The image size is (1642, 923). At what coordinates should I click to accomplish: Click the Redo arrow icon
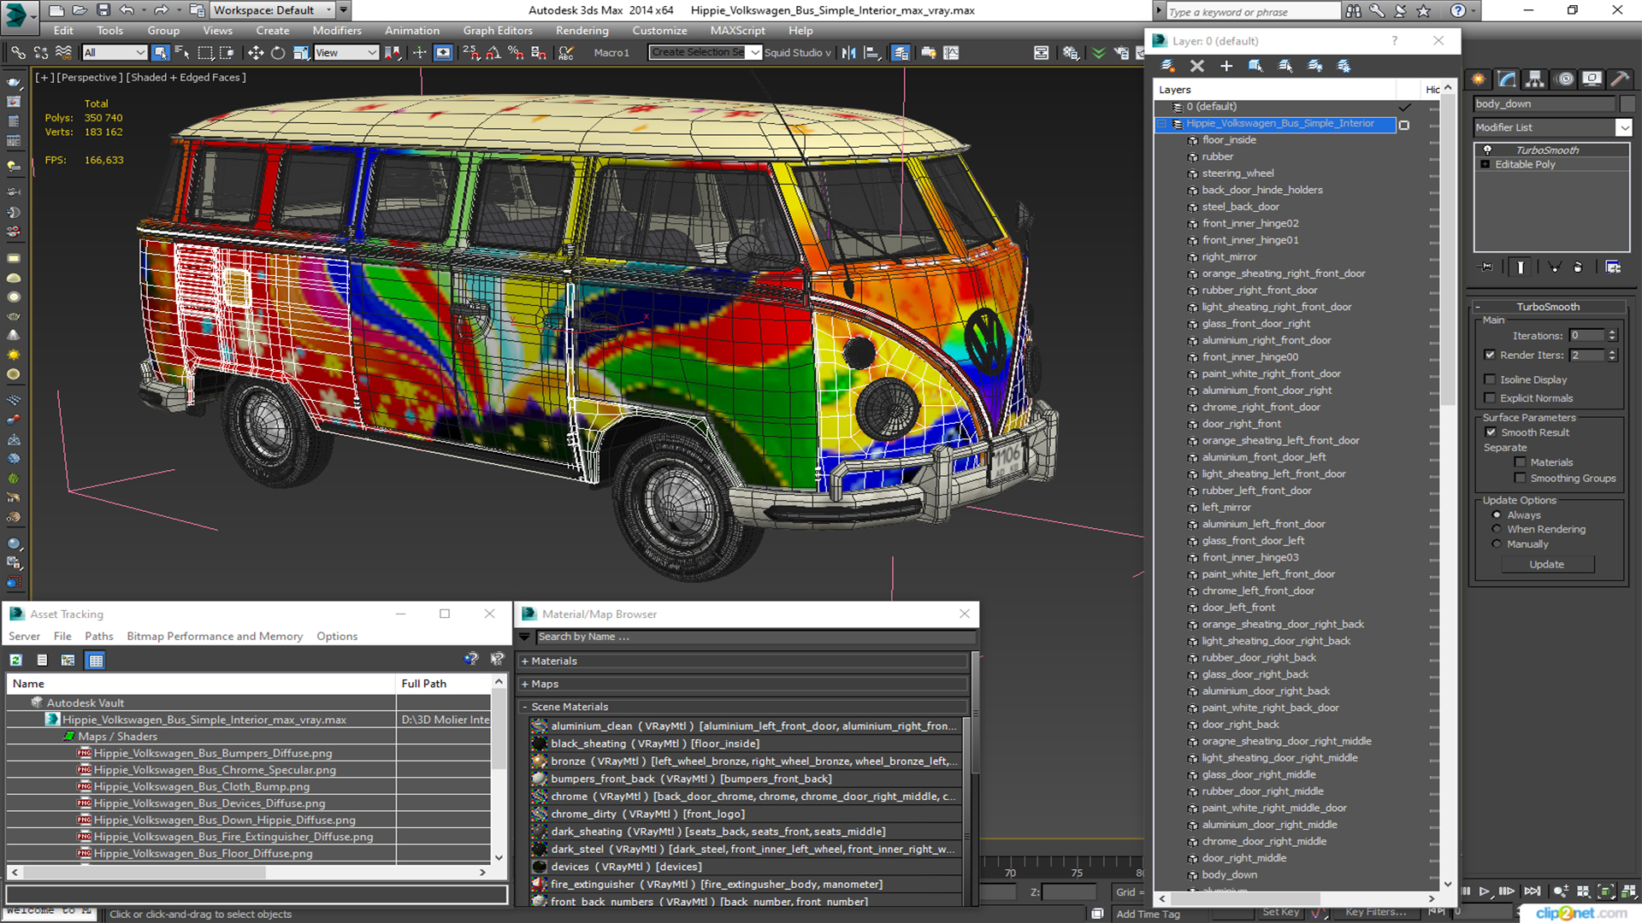pyautogui.click(x=161, y=10)
